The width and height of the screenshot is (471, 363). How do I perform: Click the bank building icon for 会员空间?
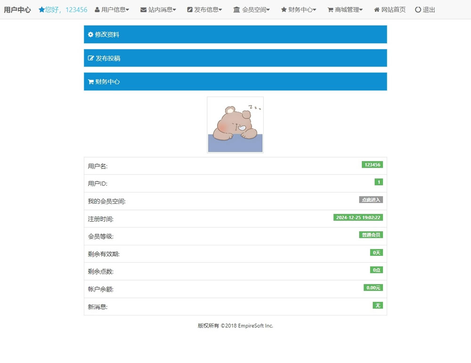[236, 9]
